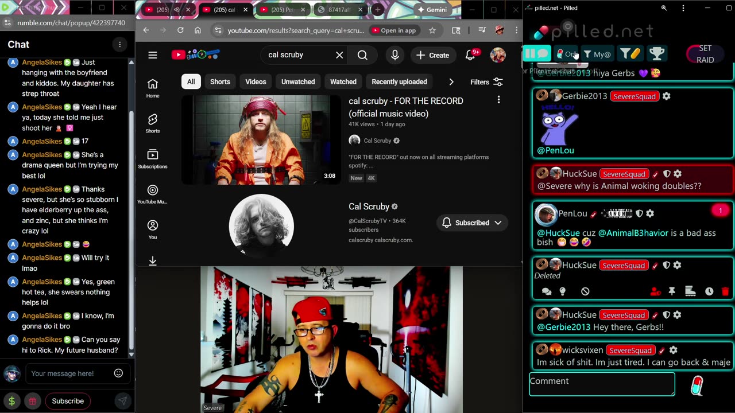Go back in the Chrome browser
Screen dimensions: 735x413
click(x=146, y=30)
